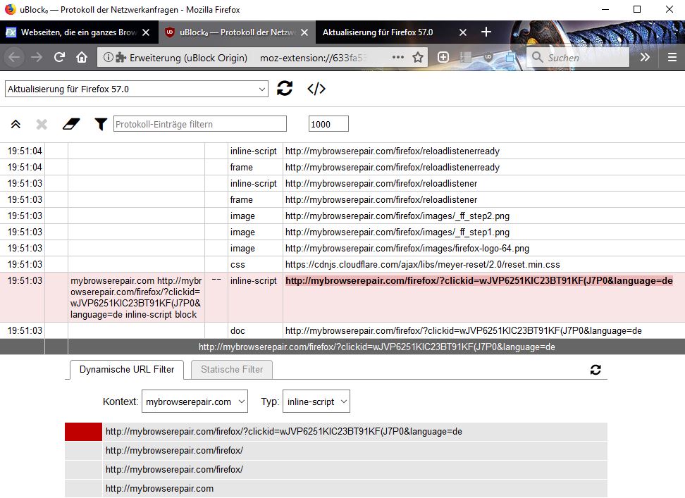The image size is (685, 498).
Task: Collapse logger entries with double up arrows
Action: [16, 125]
